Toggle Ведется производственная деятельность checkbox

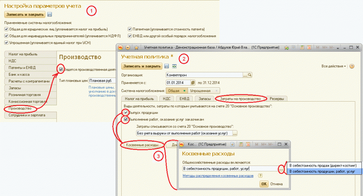tap(61, 69)
